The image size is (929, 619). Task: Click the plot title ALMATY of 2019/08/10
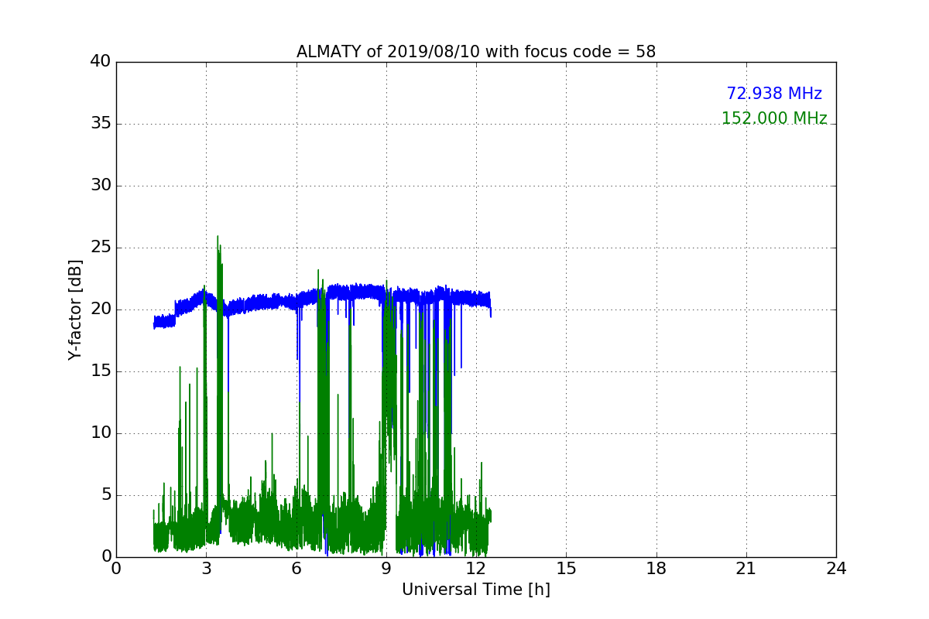(x=476, y=52)
